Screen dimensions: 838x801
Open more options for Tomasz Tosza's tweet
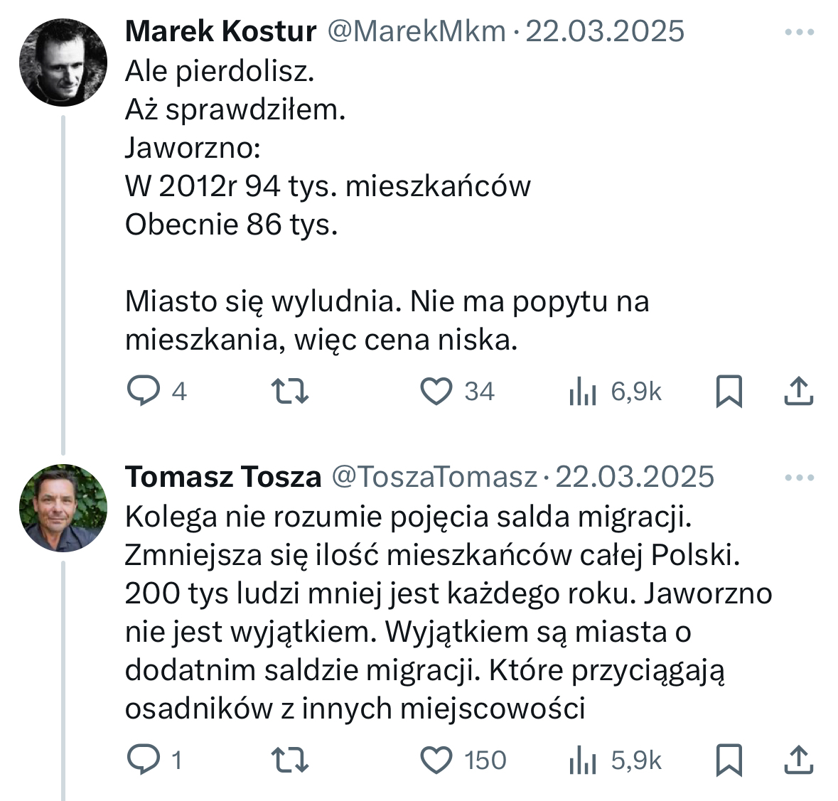[799, 478]
